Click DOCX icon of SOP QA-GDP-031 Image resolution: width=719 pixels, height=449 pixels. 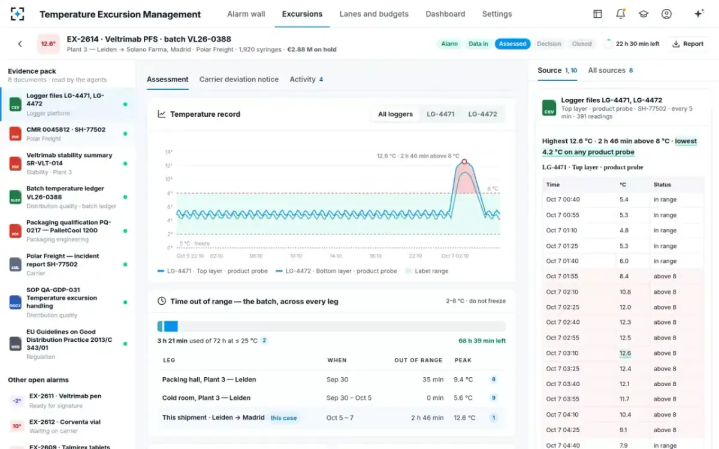click(x=16, y=302)
